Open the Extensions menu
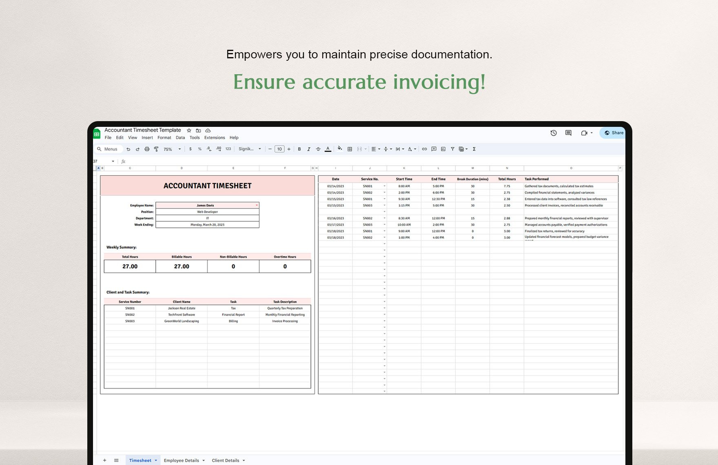 point(215,138)
